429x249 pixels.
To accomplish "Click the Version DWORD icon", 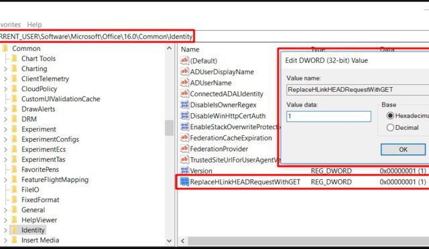I will 184,171.
